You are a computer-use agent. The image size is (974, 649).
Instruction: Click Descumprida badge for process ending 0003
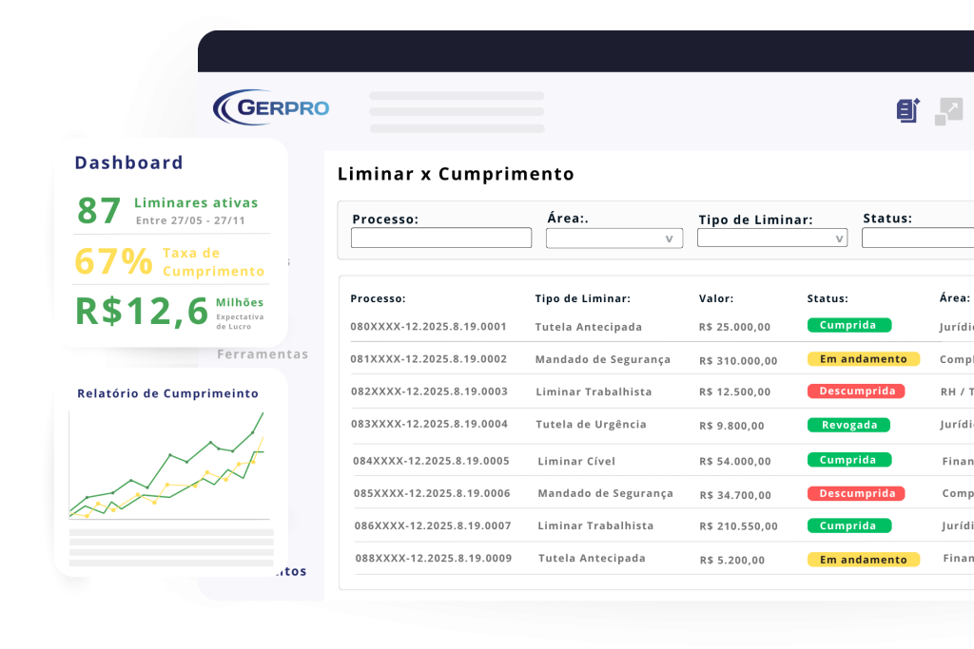(856, 391)
